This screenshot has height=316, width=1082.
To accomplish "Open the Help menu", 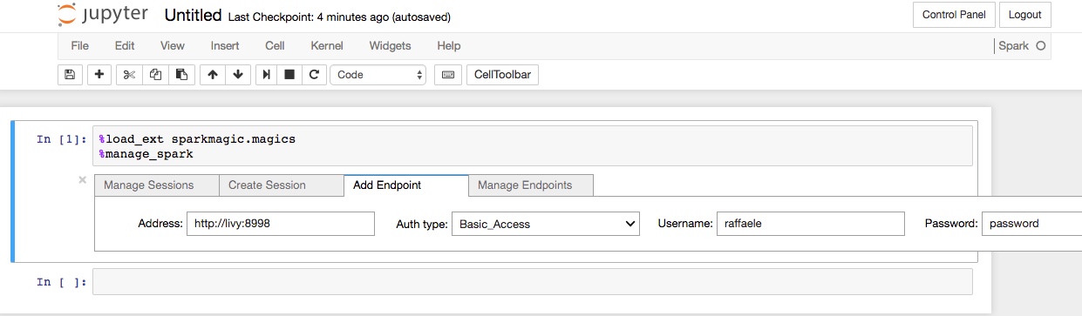I will click(449, 45).
